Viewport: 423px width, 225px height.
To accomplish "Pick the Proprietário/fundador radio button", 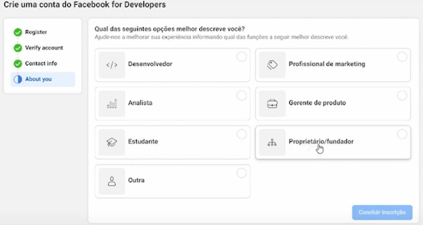I will tap(402, 134).
